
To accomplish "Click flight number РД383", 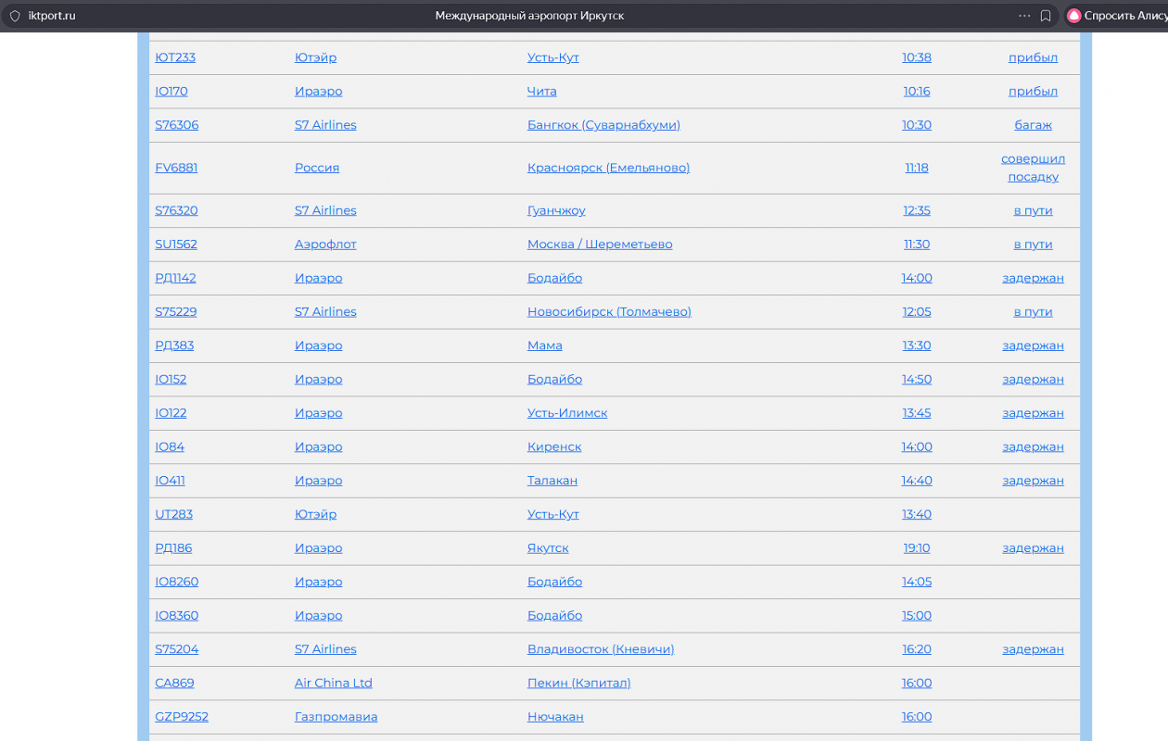I will click(x=174, y=345).
